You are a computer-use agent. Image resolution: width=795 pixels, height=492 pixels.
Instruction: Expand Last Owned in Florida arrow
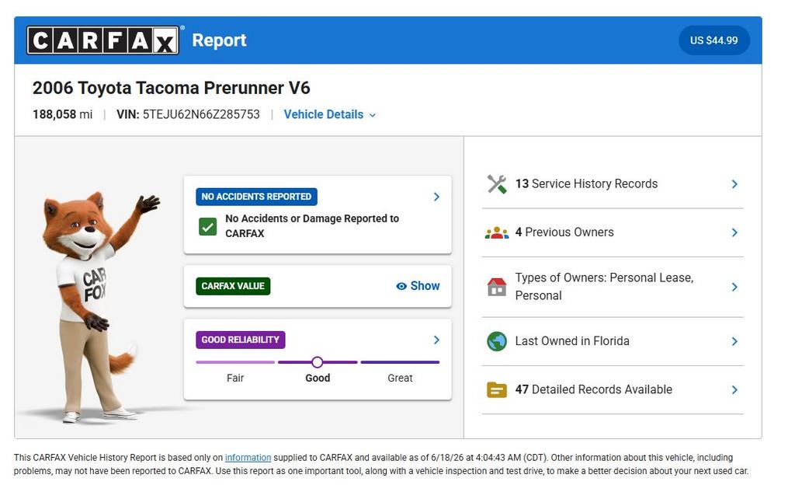734,341
